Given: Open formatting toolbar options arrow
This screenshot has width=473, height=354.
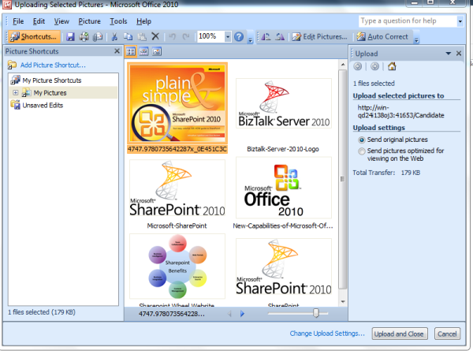Looking at the screenshot, I should click(x=416, y=40).
